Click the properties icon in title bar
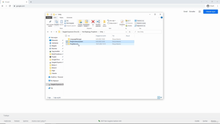Viewport: 220px width, 124px height. 51,14
